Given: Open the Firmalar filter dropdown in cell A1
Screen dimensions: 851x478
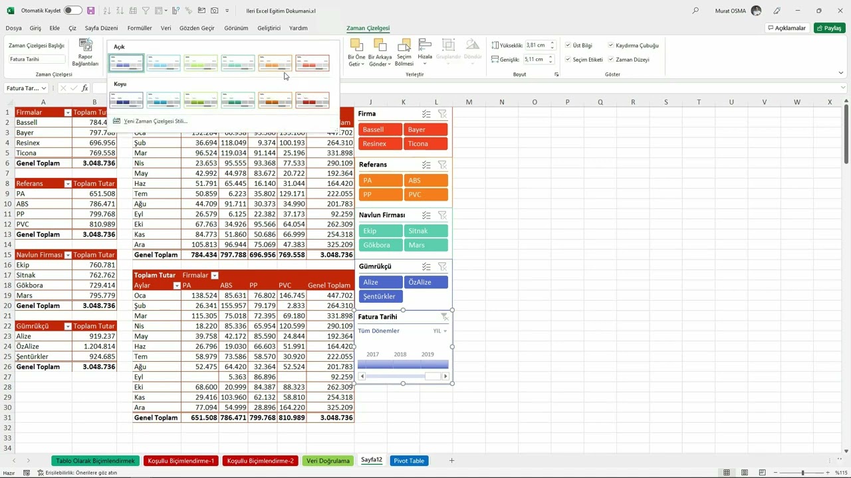Looking at the screenshot, I should [x=67, y=113].
